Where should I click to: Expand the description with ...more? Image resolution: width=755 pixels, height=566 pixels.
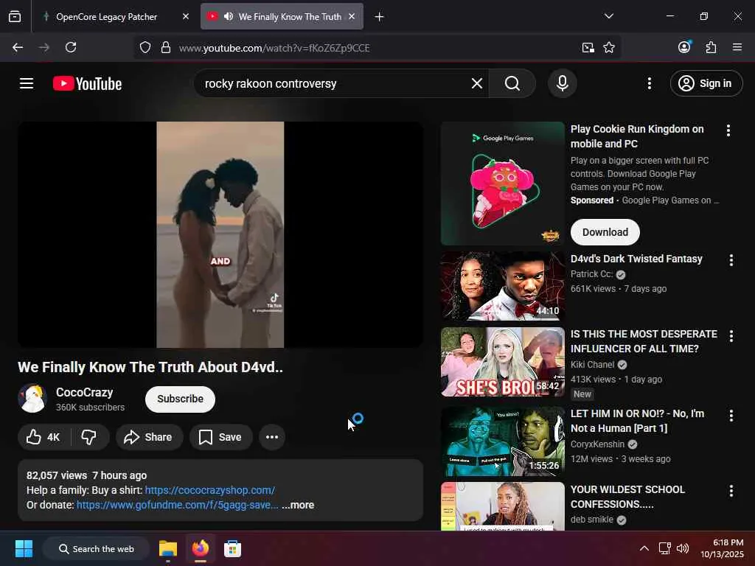point(298,505)
